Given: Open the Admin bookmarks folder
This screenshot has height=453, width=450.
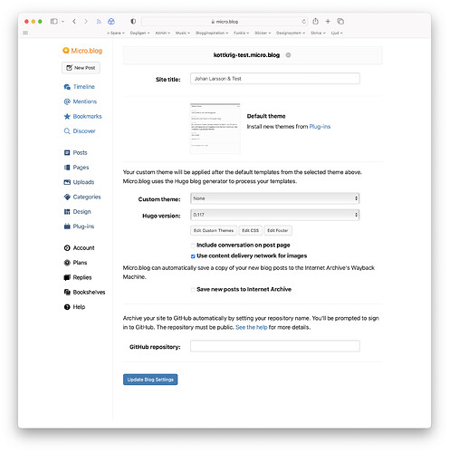Looking at the screenshot, I should pyautogui.click(x=163, y=33).
